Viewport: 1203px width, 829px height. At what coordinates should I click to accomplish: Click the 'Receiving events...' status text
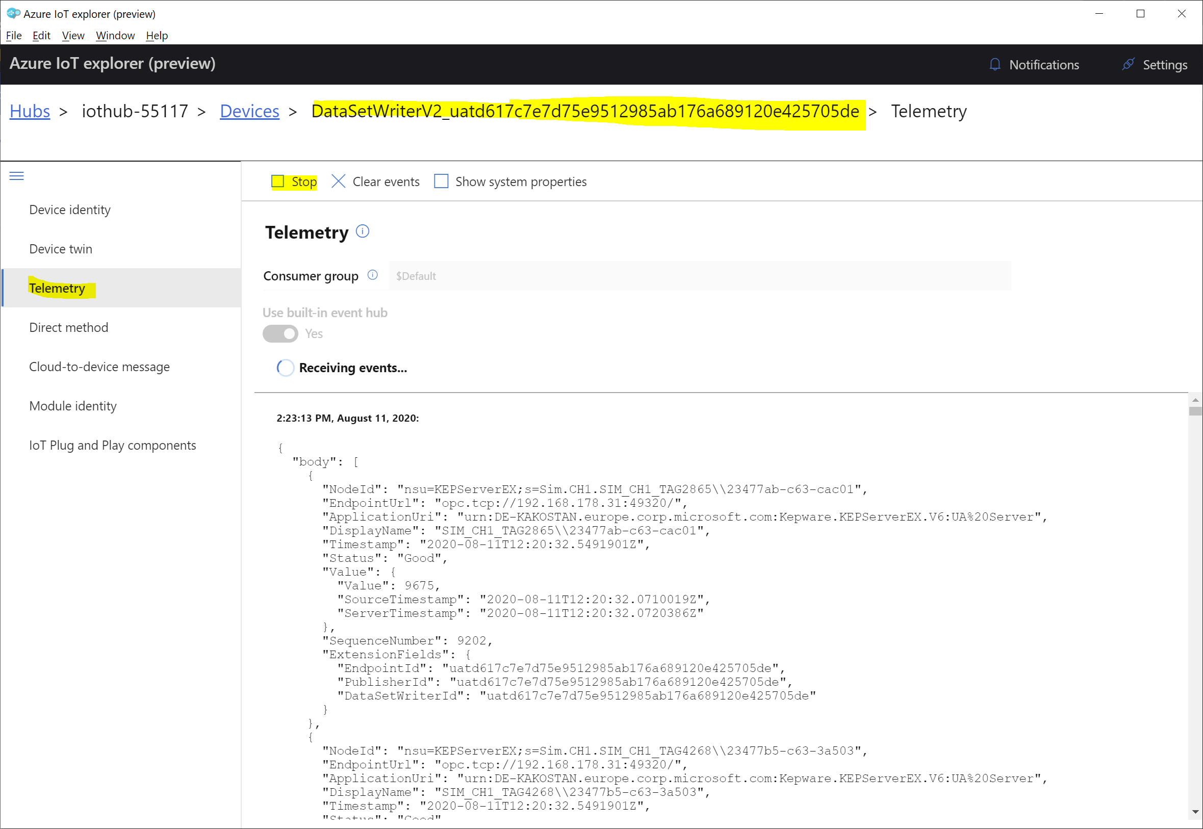click(353, 368)
